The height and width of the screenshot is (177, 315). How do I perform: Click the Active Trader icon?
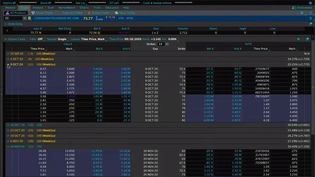[89, 13]
